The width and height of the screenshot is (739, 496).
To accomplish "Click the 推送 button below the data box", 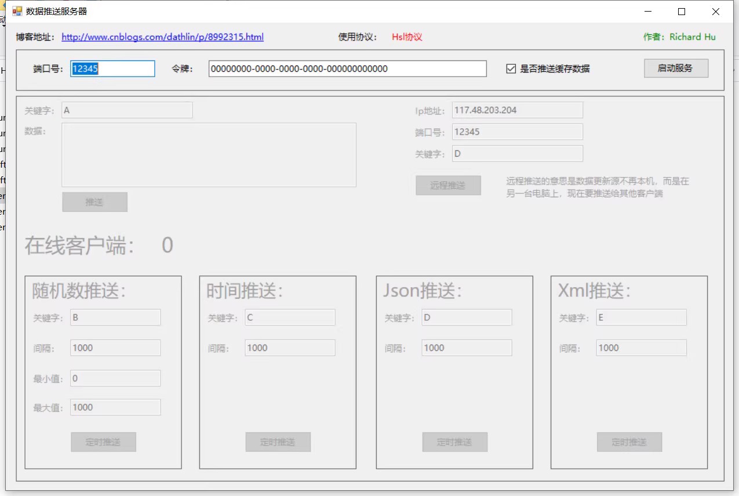I will click(x=94, y=202).
